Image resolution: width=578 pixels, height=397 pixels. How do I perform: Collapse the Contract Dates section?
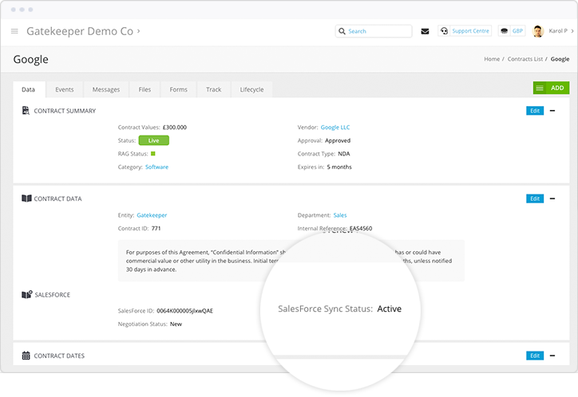(552, 356)
